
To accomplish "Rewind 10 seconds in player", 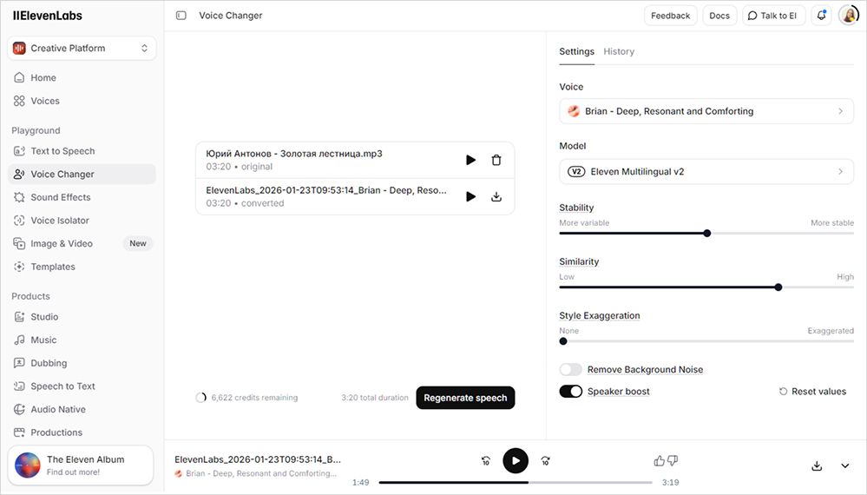I will coord(486,461).
